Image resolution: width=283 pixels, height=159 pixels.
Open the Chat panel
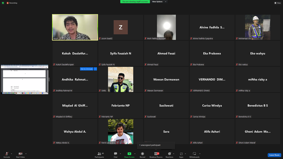coord(115,155)
